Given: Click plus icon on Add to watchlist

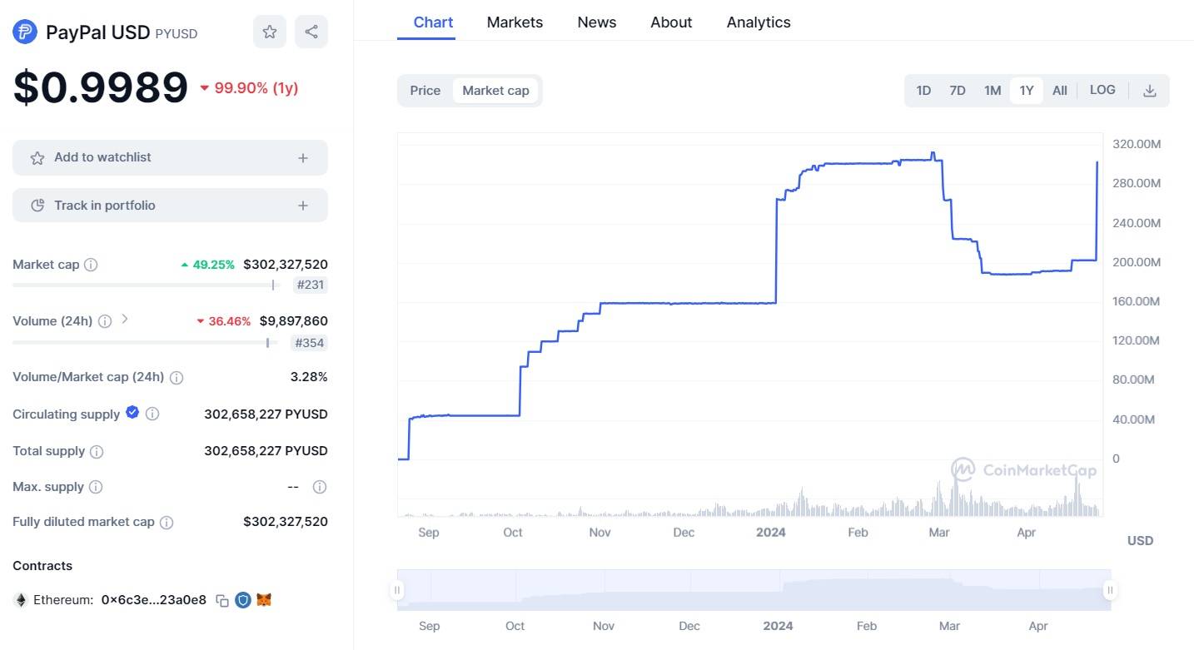Looking at the screenshot, I should point(303,158).
